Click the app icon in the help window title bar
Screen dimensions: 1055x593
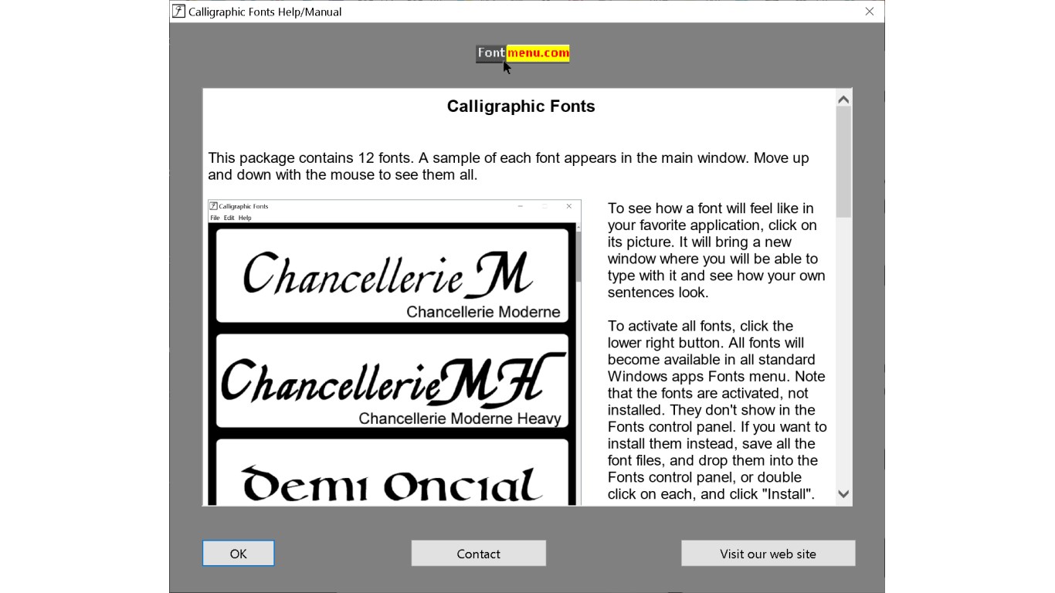click(x=178, y=12)
